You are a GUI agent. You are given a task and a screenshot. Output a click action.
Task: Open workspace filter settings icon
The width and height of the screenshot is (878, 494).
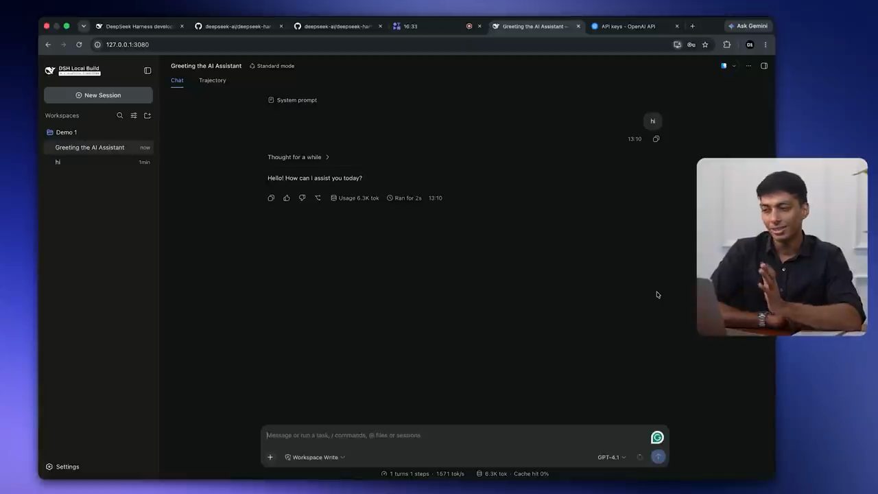134,115
